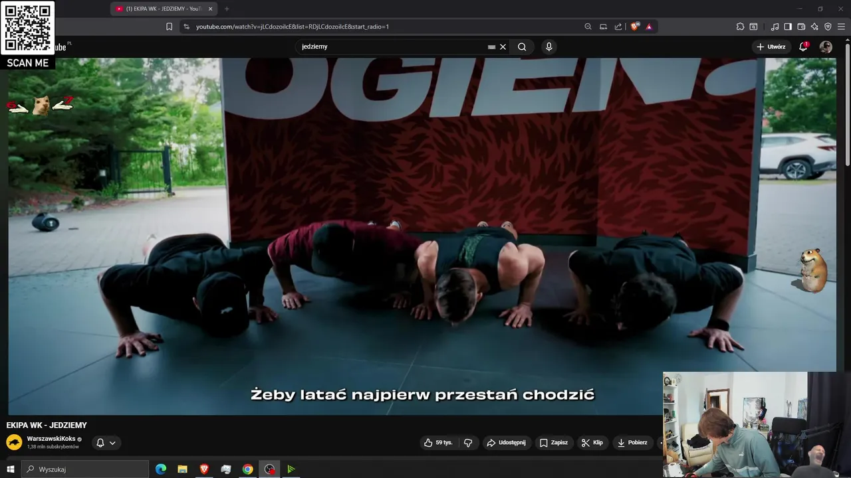Open the OBS Studio taskbar icon
Viewport: 851px width, 478px height.
point(269,469)
